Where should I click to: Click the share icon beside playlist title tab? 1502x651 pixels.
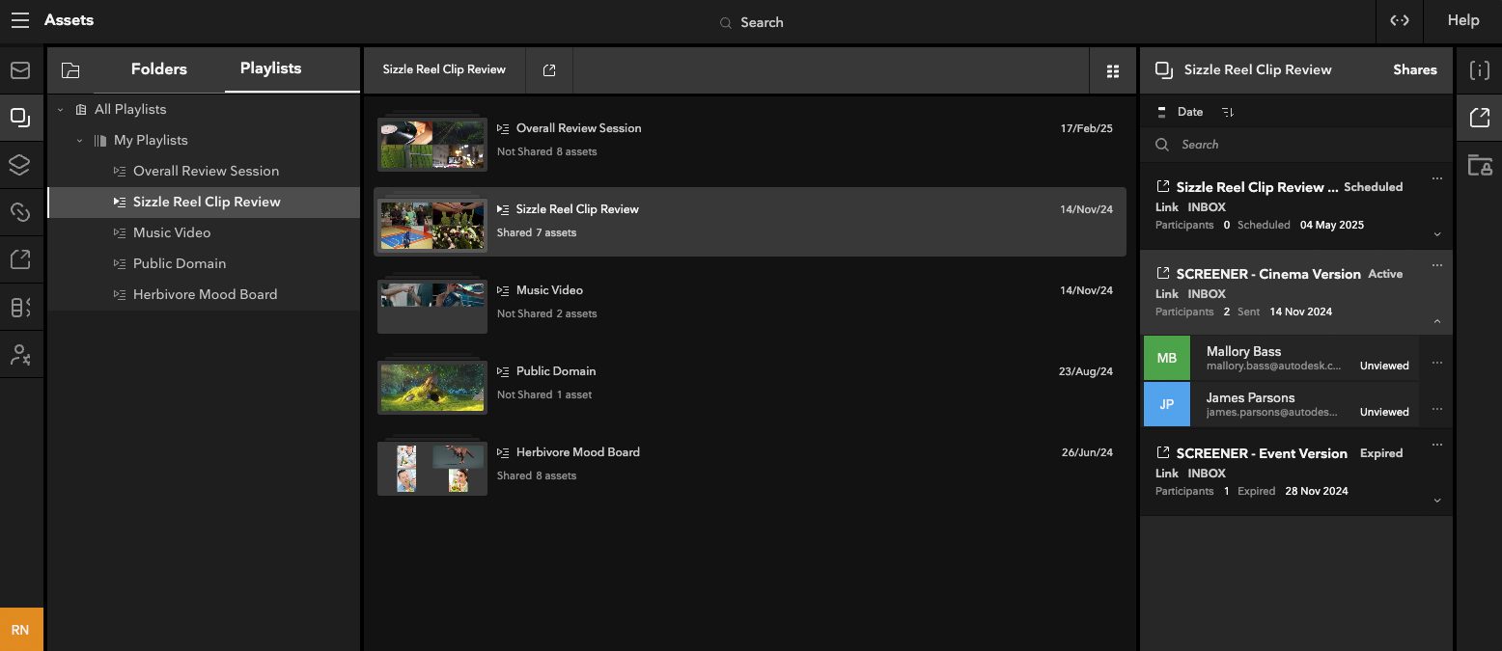pos(549,70)
